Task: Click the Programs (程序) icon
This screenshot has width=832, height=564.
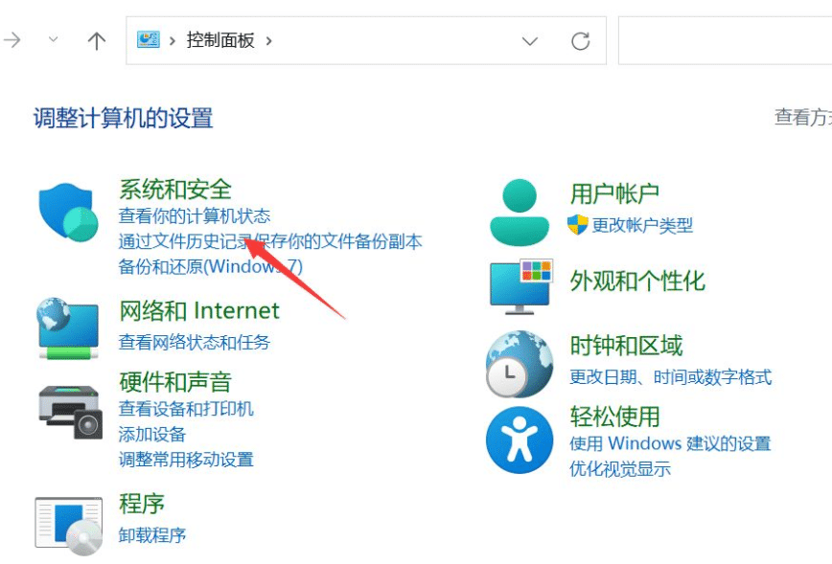Action: pyautogui.click(x=67, y=520)
